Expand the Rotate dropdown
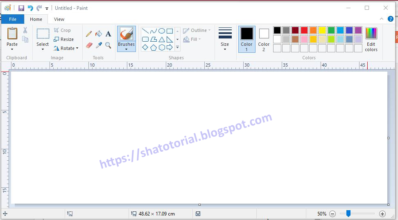The width and height of the screenshot is (398, 220). click(x=77, y=48)
